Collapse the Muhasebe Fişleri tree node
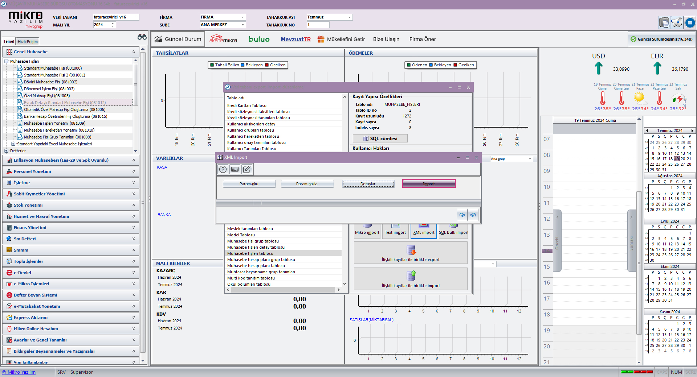The width and height of the screenshot is (697, 377). coord(7,61)
